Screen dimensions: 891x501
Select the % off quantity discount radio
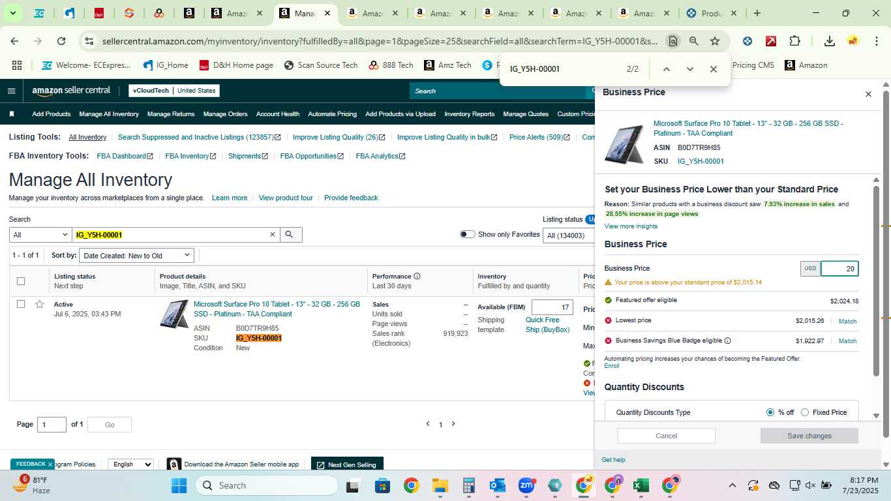click(770, 412)
